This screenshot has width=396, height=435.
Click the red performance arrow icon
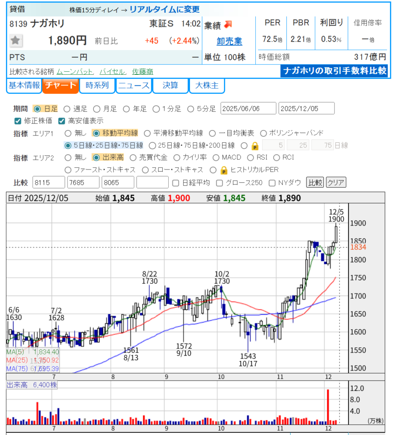(x=229, y=25)
